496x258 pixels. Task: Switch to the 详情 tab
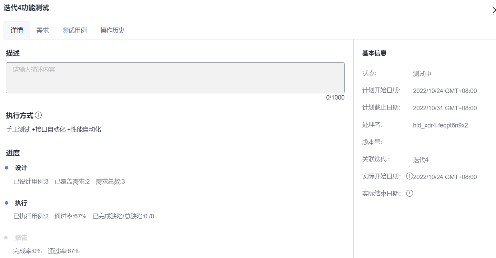17,30
